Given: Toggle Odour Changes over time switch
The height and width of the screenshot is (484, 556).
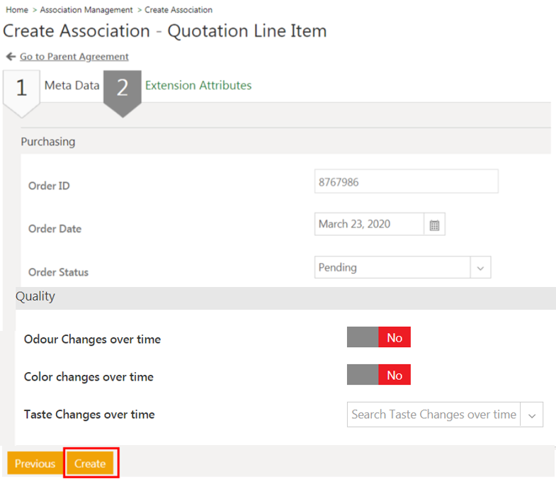Looking at the screenshot, I should (378, 338).
